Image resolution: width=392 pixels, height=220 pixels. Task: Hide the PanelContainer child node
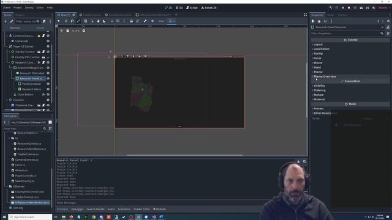pyautogui.click(x=48, y=84)
